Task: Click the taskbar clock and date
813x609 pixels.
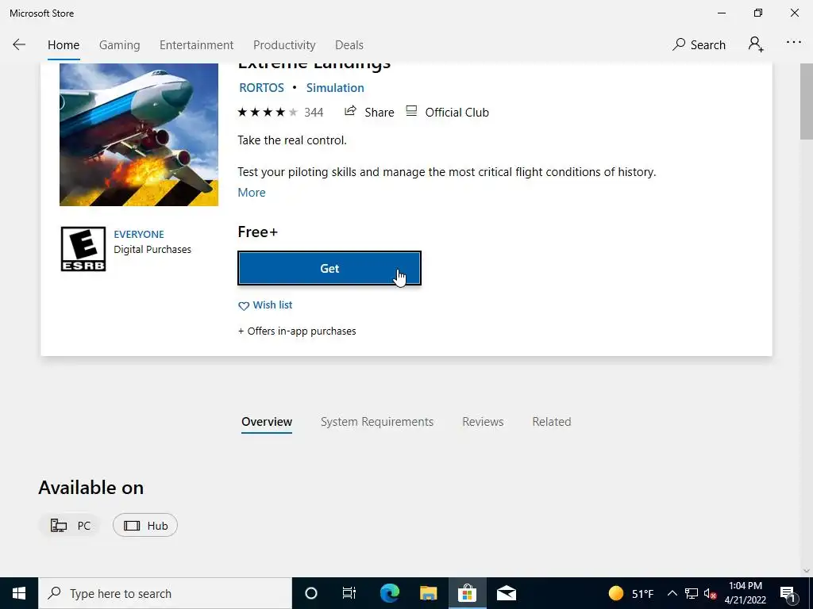Action: (x=745, y=593)
